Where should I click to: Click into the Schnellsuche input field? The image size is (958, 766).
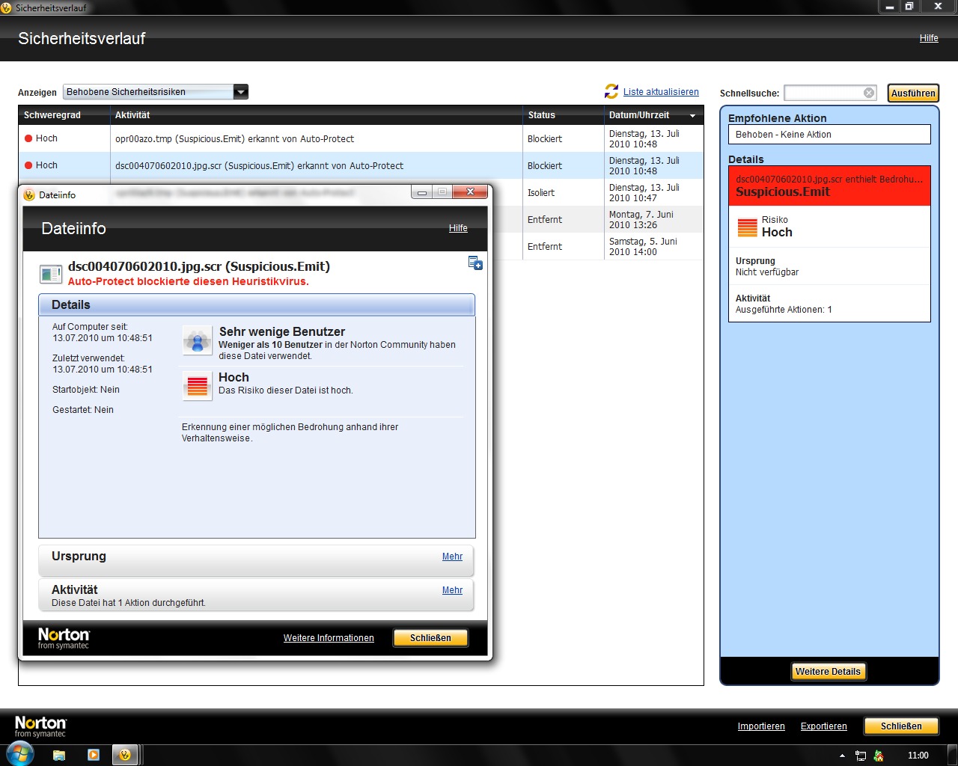pos(823,93)
